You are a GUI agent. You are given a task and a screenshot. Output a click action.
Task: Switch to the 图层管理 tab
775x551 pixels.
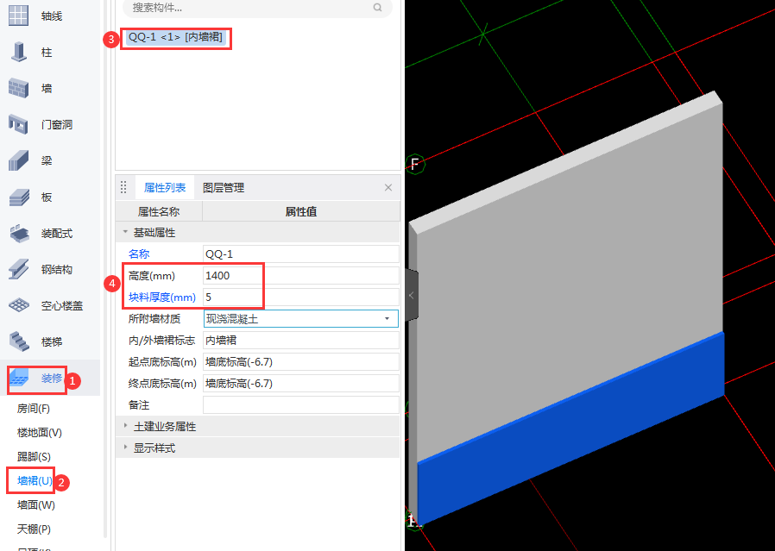[x=224, y=188]
